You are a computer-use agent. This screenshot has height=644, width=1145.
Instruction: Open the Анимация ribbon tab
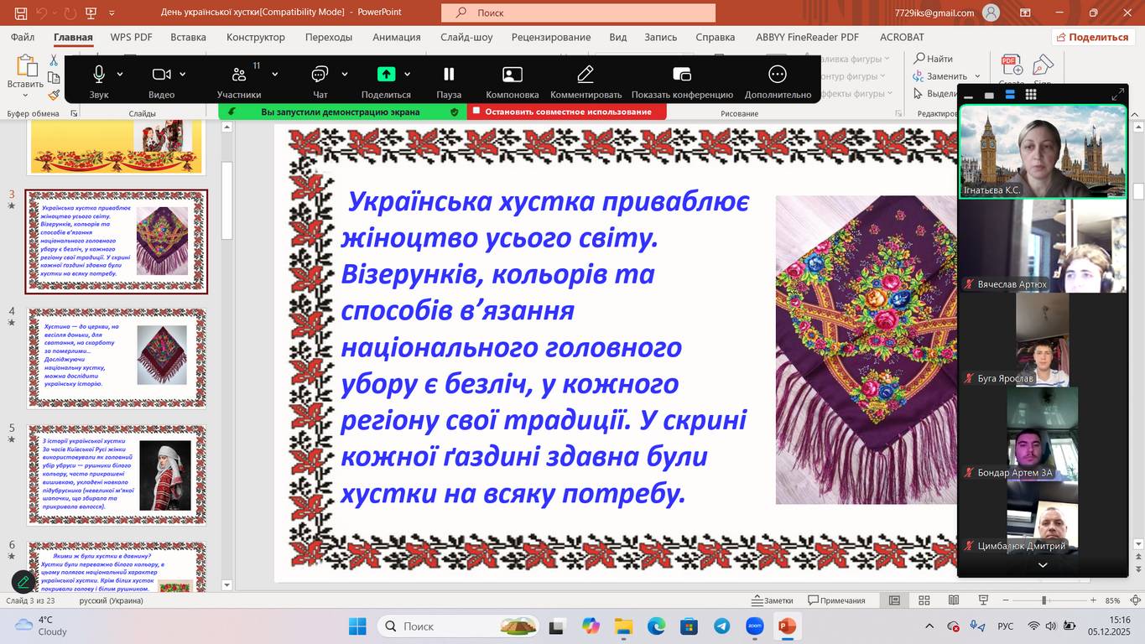397,37
